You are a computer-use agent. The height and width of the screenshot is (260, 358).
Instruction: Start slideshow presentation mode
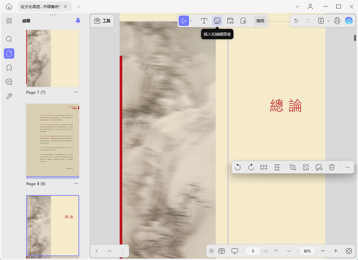click(235, 251)
